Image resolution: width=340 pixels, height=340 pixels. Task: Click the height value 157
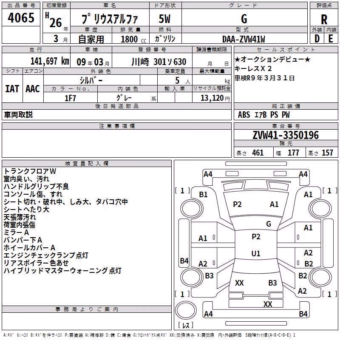327,153
